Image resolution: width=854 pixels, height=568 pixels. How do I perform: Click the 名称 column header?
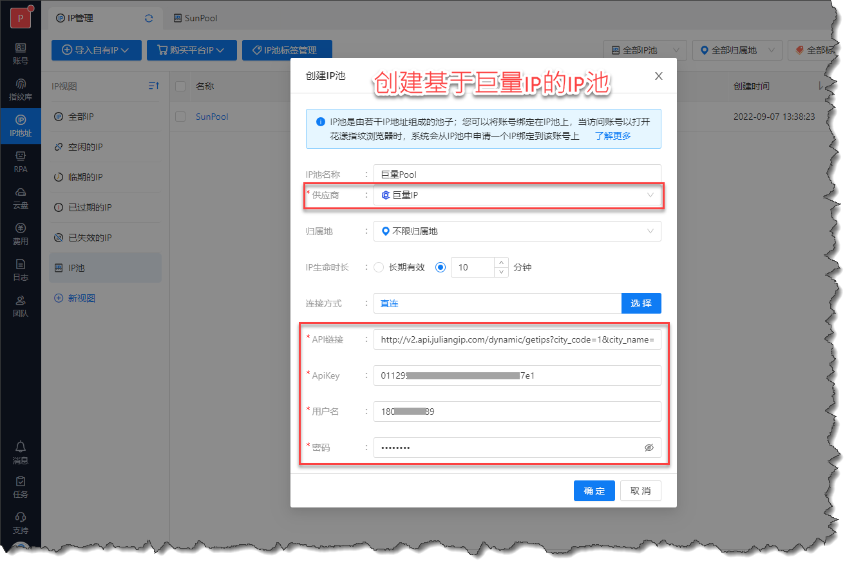pyautogui.click(x=205, y=86)
